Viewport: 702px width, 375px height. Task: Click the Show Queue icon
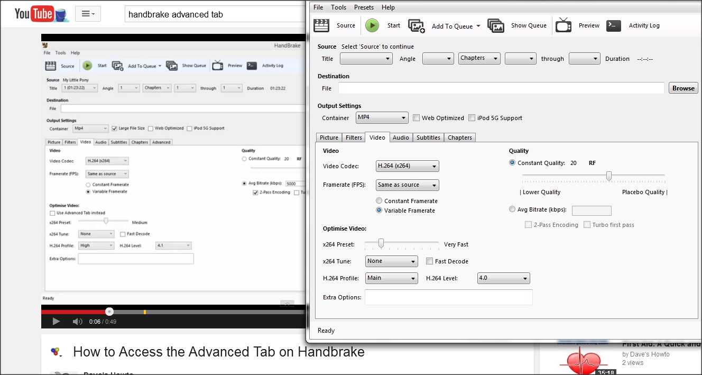tap(496, 26)
